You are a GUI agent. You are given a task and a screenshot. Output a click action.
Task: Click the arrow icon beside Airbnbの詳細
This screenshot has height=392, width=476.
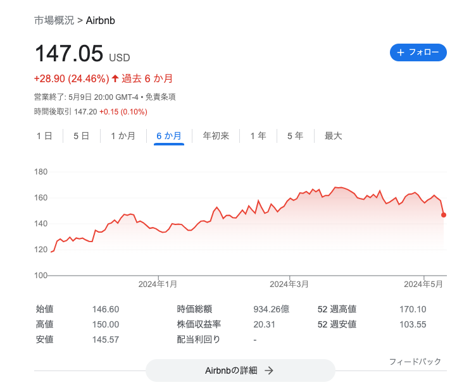point(268,371)
